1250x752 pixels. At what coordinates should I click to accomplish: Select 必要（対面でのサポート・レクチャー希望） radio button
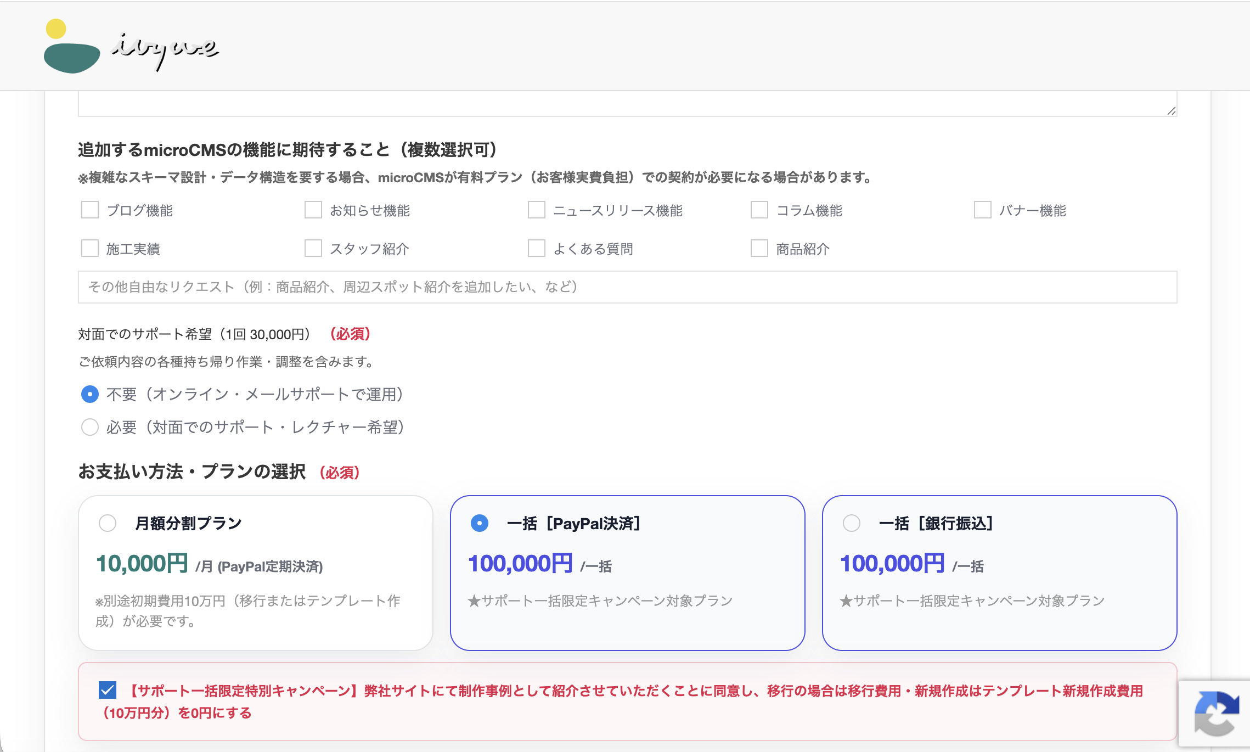pos(90,427)
